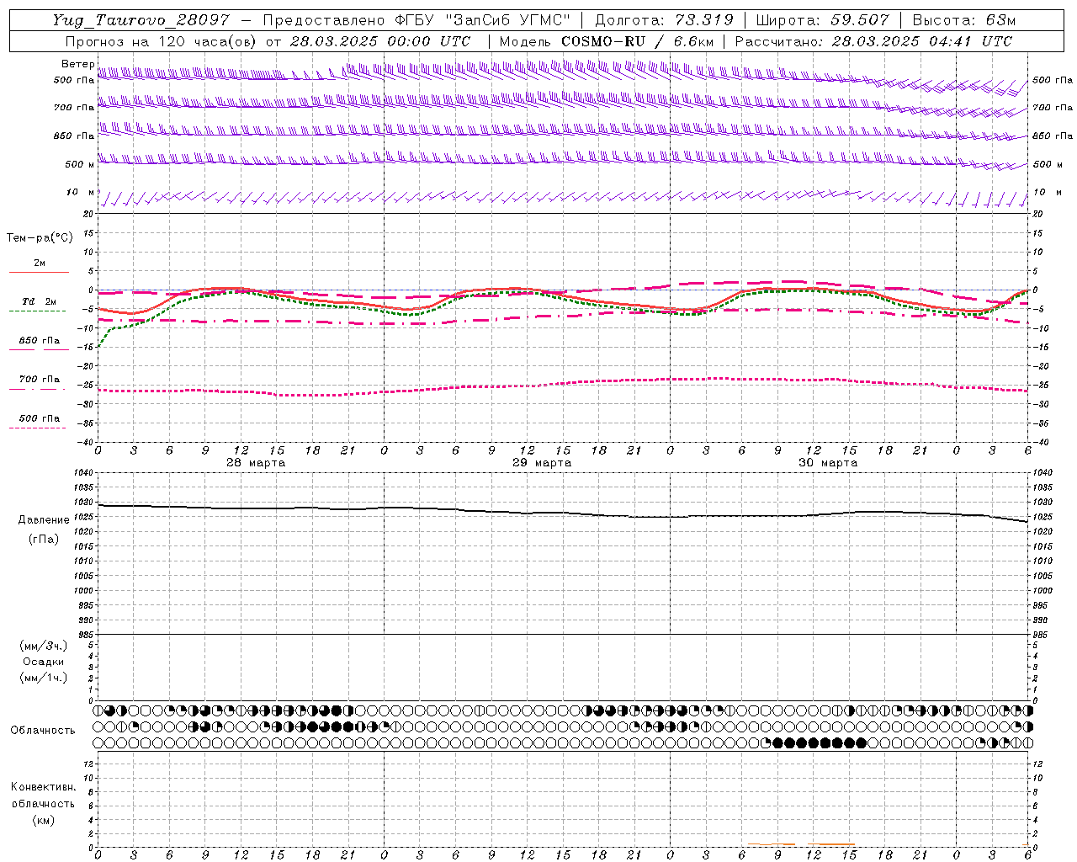Click the '700 гПа' temperature legend entry
This screenshot has width=1077, height=862.
(40, 380)
